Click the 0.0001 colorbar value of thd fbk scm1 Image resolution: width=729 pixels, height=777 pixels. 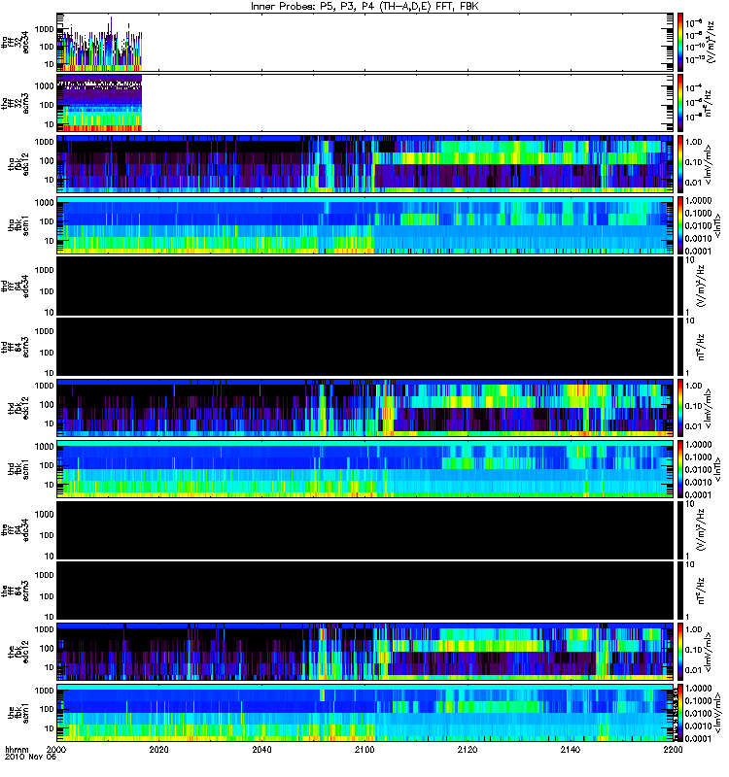(698, 494)
